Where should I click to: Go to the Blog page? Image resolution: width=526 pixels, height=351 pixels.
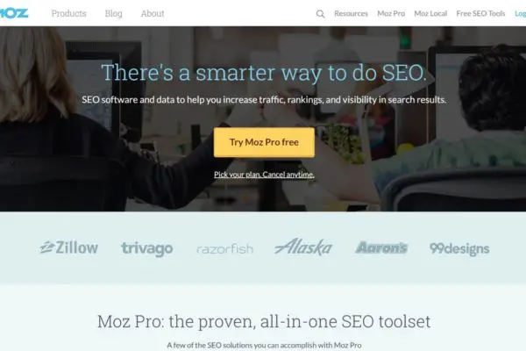tap(113, 13)
